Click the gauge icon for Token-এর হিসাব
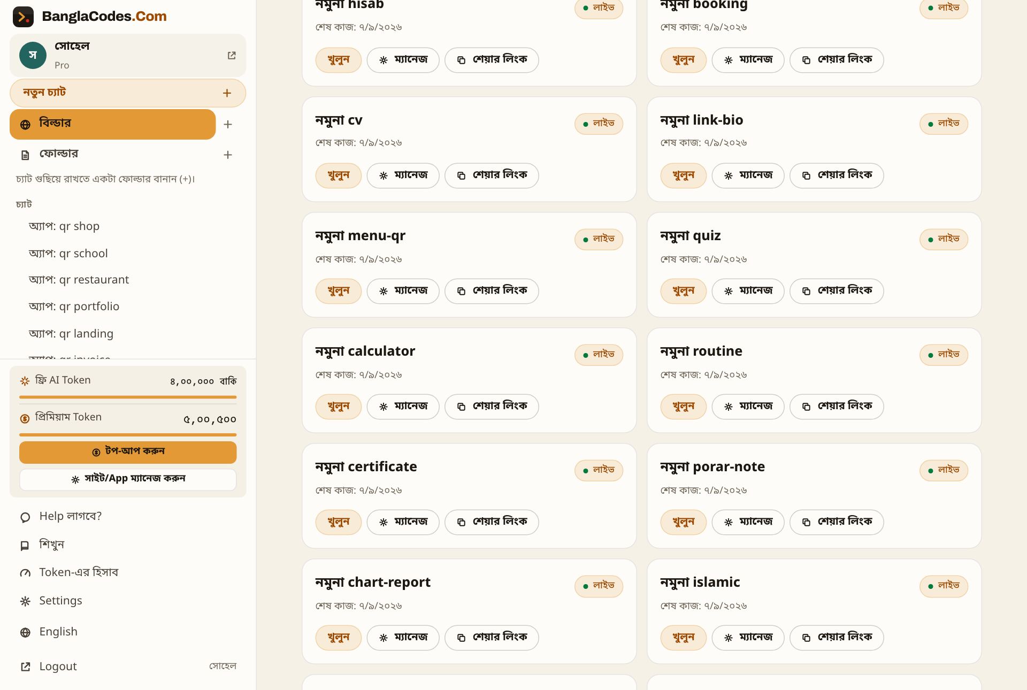Image resolution: width=1027 pixels, height=690 pixels. tap(25, 573)
